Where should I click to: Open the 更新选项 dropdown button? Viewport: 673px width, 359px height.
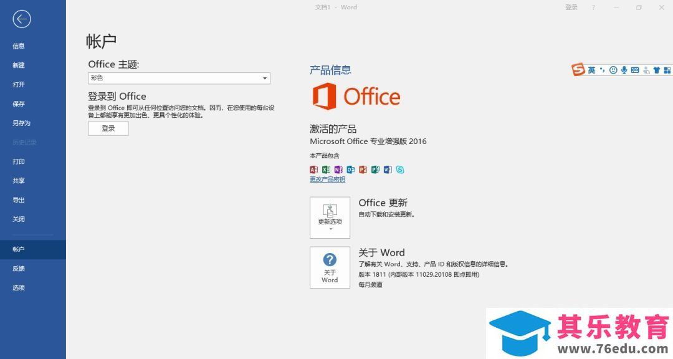pyautogui.click(x=330, y=218)
